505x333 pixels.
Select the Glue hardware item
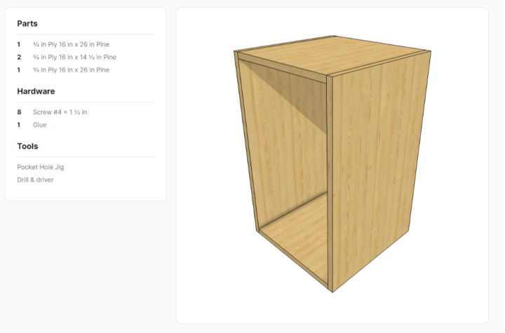click(39, 125)
